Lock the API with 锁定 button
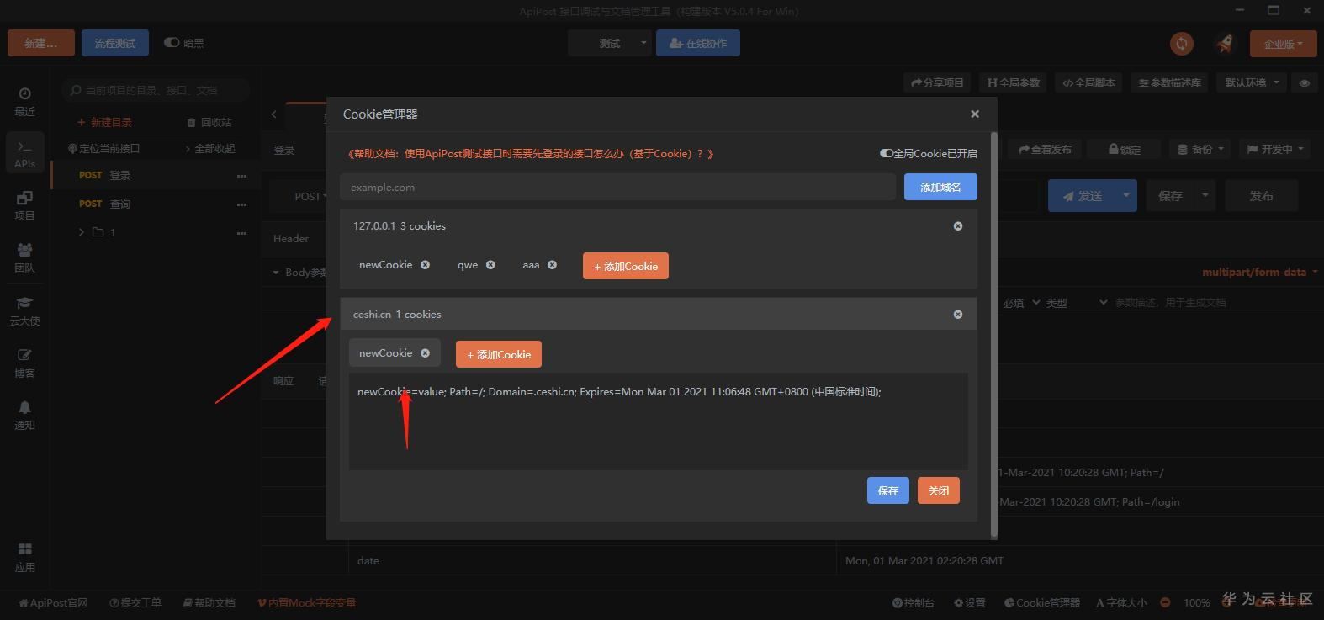The width and height of the screenshot is (1324, 620). (1125, 150)
